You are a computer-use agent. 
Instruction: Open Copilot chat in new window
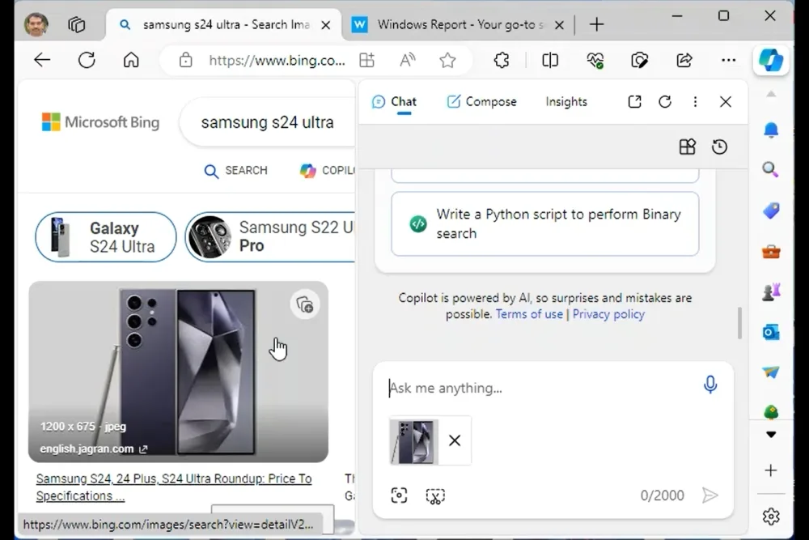634,102
